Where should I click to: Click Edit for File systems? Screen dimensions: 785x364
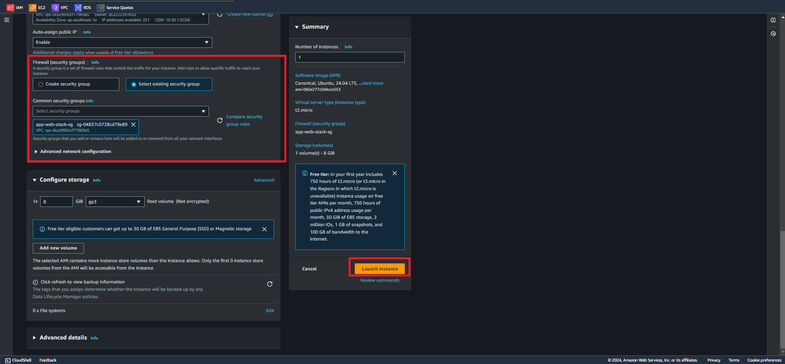[270, 310]
